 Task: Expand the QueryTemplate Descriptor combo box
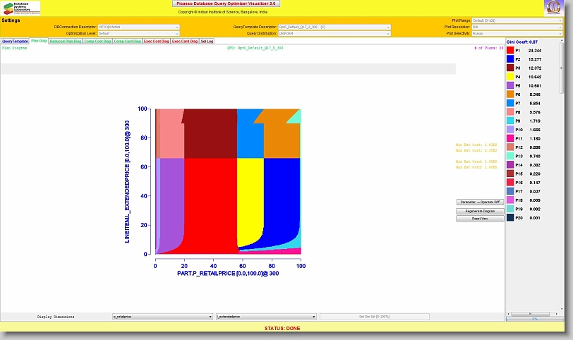(334, 27)
